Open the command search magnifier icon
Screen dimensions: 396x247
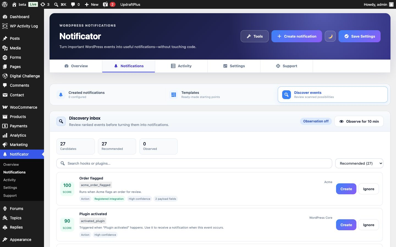[56, 4]
